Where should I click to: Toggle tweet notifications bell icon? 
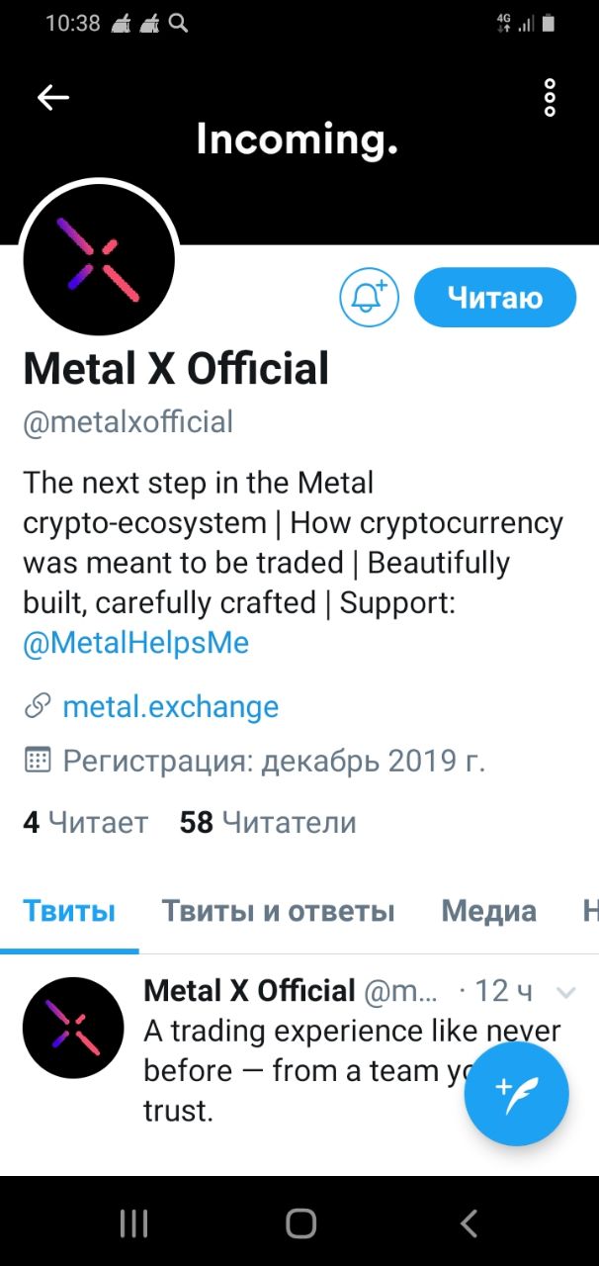coord(369,297)
